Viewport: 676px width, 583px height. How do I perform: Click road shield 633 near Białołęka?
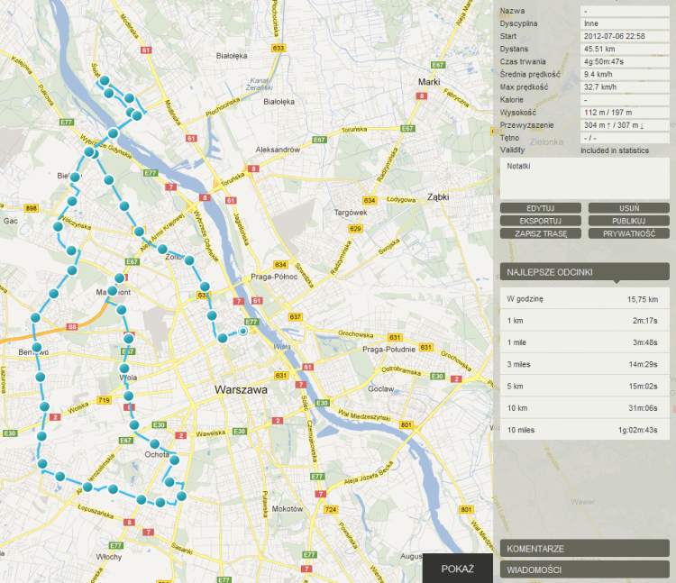coord(279,48)
